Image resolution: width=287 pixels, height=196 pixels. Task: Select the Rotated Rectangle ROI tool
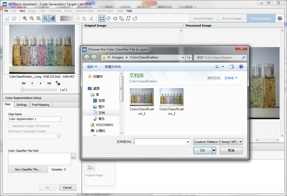pos(108,18)
